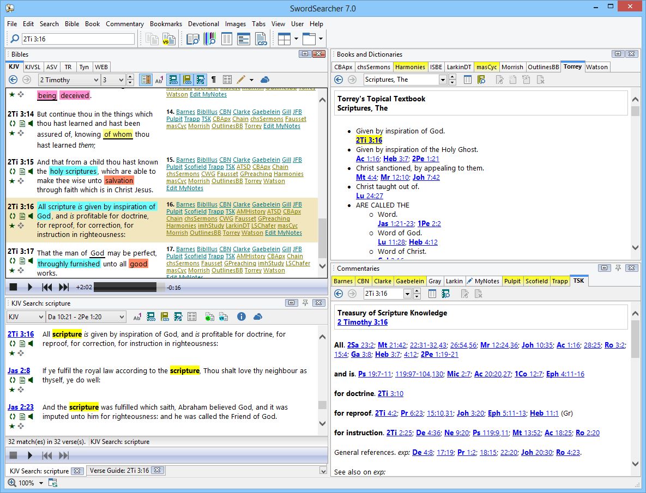Show verse info in KJV Search panel
The width and height of the screenshot is (646, 493).
(242, 316)
